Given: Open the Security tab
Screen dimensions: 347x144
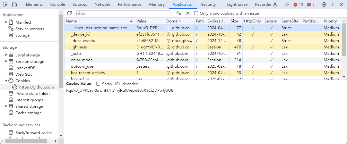Looking at the screenshot, I should pyautogui.click(x=208, y=4).
